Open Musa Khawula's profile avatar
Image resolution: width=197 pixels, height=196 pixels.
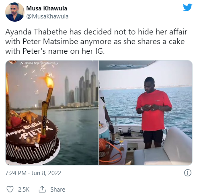[x=15, y=12]
